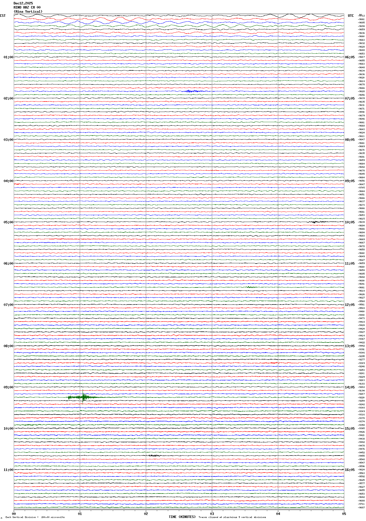Click the Dec12,2025 date title
The width and height of the screenshot is (366, 521).
pos(23,3)
